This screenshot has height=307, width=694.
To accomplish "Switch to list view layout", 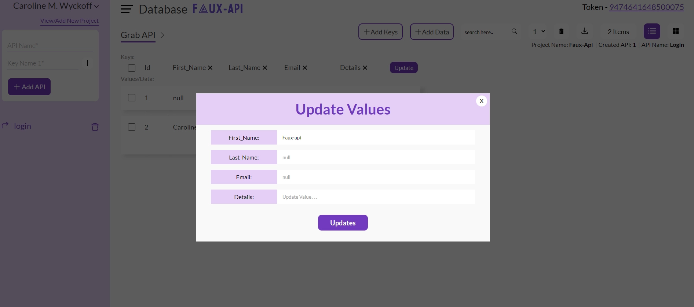I will click(651, 31).
